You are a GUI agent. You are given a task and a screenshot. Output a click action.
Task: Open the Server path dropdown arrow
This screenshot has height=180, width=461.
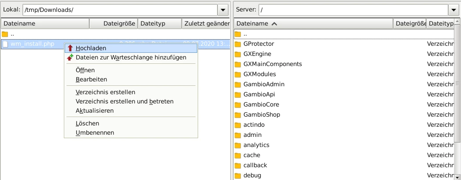[454, 9]
